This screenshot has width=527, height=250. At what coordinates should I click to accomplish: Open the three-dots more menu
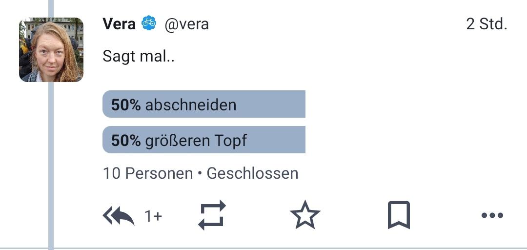(x=492, y=215)
